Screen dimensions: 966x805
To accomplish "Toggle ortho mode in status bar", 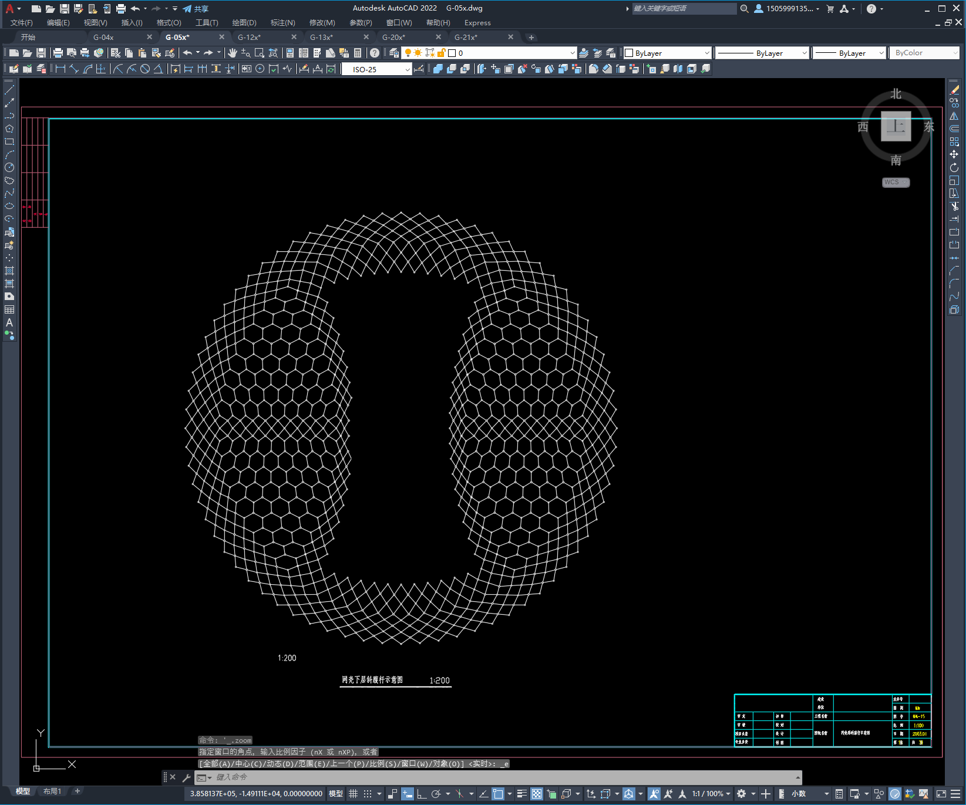I will [x=422, y=794].
